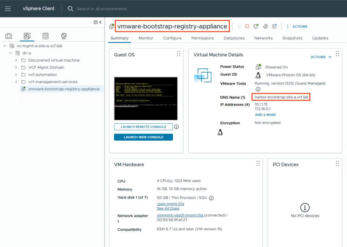The height and width of the screenshot is (247, 347).
Task: Click the harbor-bootstrap.site-a.vcf.lab DNS name
Action: click(x=281, y=97)
